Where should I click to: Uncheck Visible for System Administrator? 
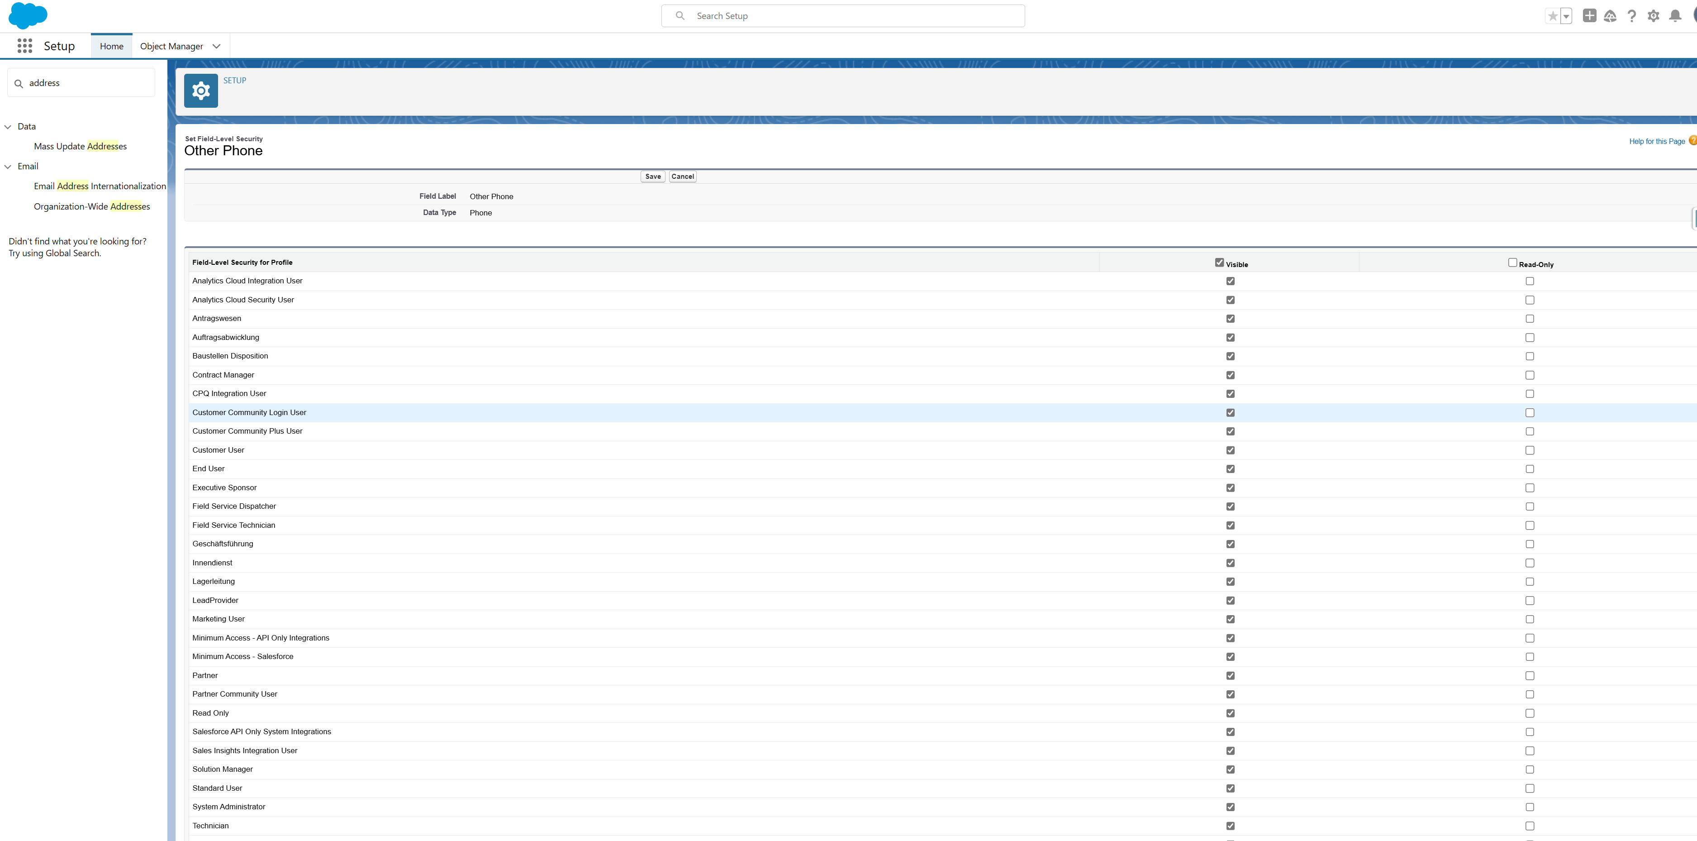(x=1230, y=807)
